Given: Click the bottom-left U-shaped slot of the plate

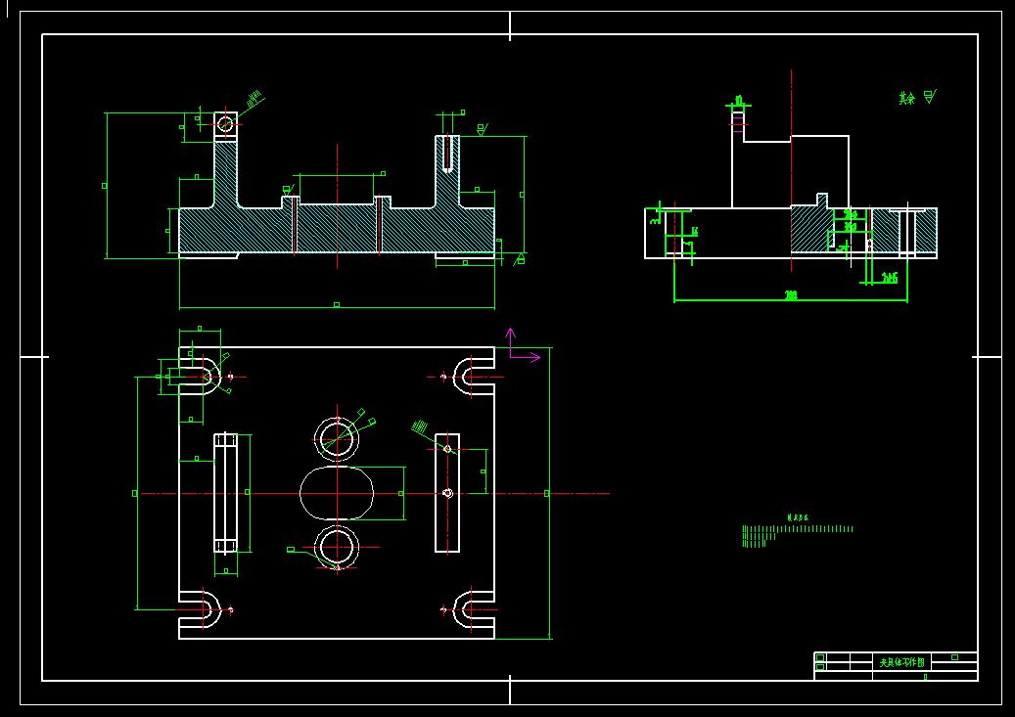Looking at the screenshot, I should click(x=200, y=609).
